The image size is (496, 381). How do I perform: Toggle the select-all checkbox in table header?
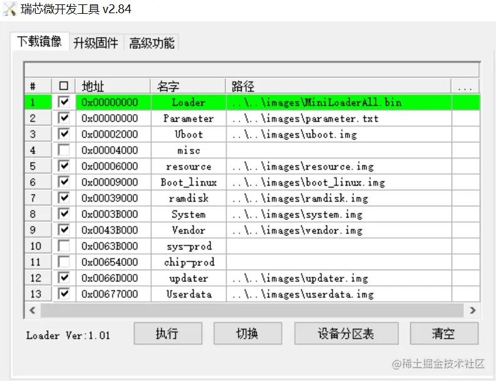[x=64, y=86]
